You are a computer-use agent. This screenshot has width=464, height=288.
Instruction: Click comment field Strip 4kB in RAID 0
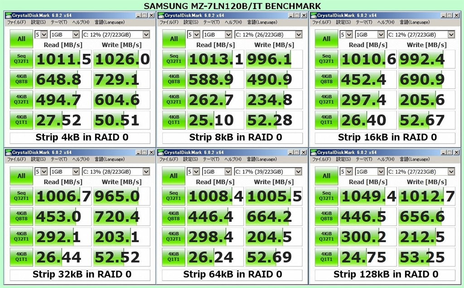[x=80, y=138]
